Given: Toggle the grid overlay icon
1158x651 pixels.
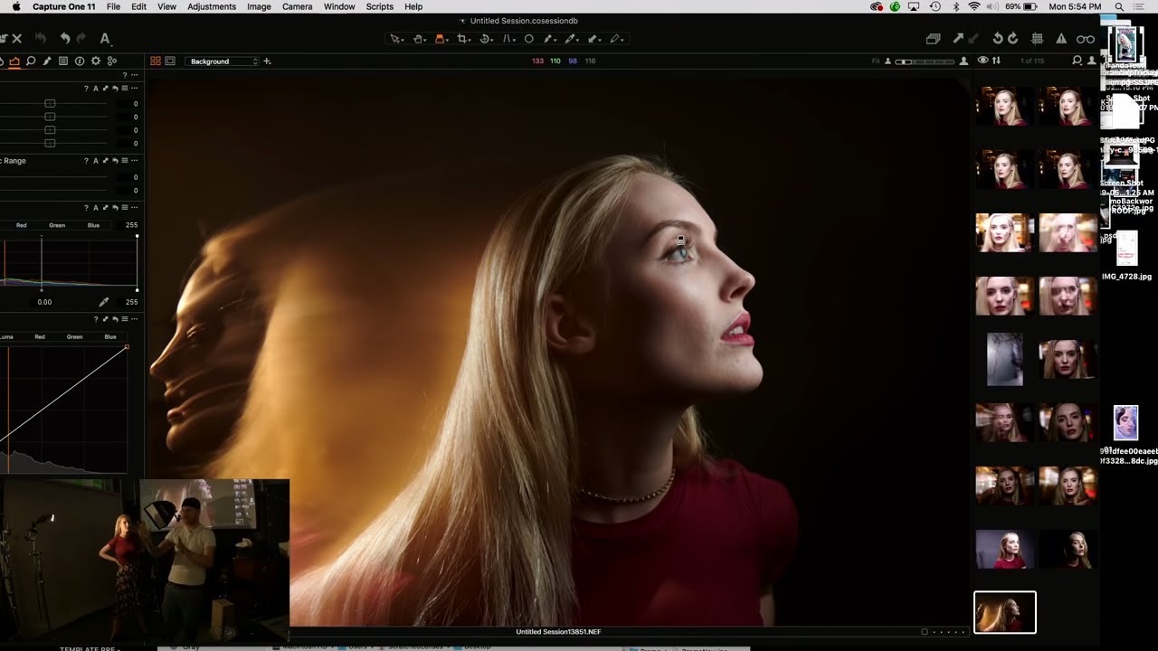Looking at the screenshot, I should 1038,39.
